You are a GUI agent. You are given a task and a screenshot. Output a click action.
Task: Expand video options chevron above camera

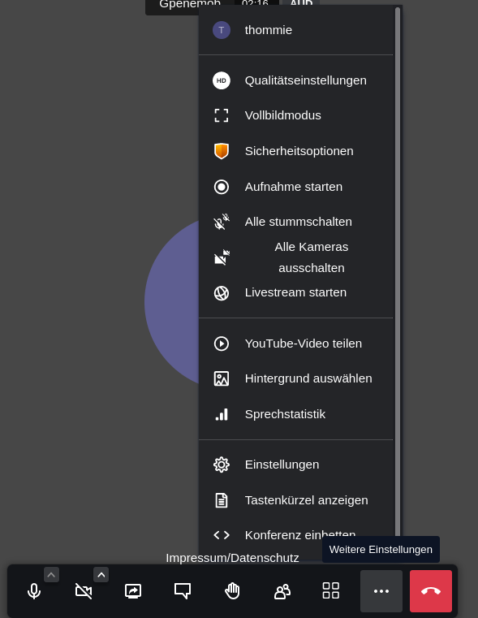coord(101,575)
